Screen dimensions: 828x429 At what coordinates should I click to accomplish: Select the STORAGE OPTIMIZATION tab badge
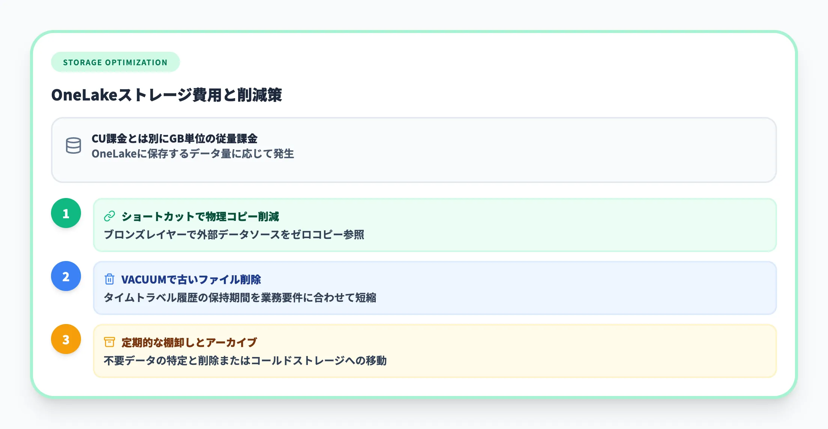point(115,61)
